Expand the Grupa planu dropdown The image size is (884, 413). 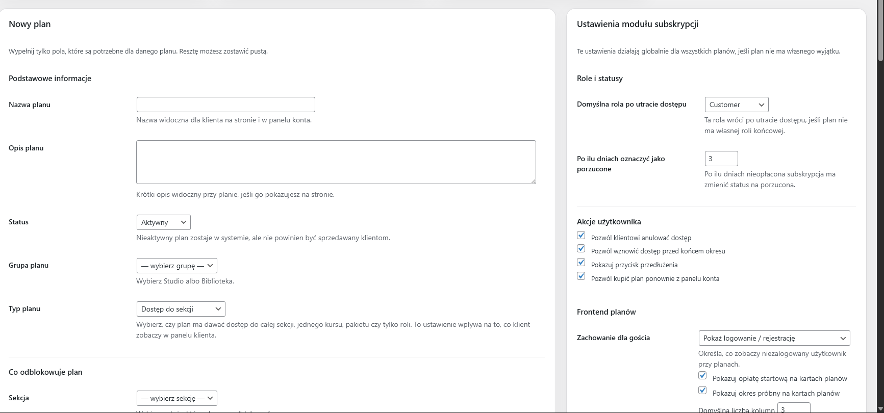click(x=176, y=266)
